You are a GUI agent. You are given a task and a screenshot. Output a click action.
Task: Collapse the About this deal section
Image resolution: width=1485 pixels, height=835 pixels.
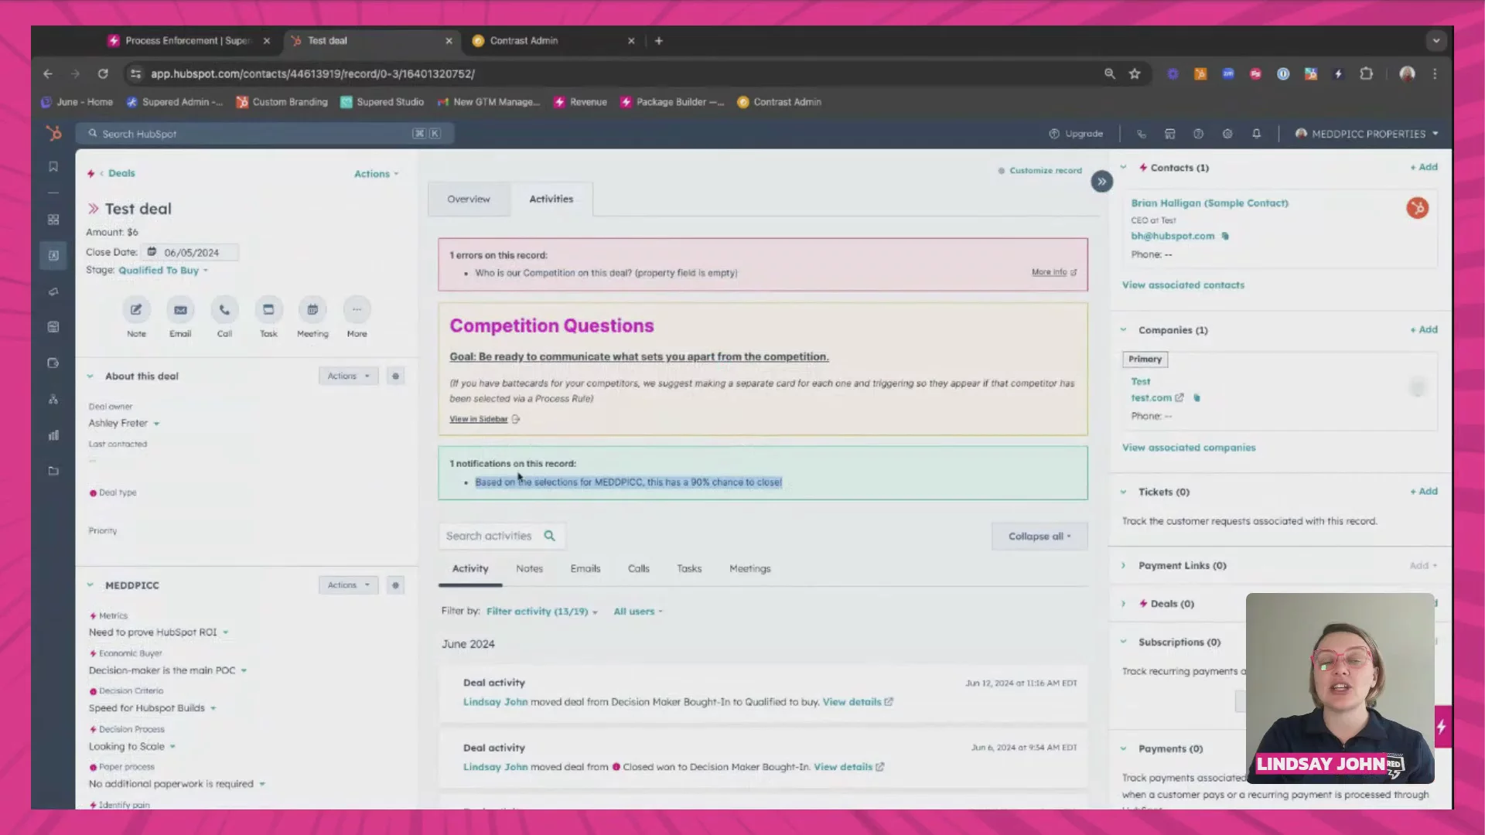pos(90,377)
